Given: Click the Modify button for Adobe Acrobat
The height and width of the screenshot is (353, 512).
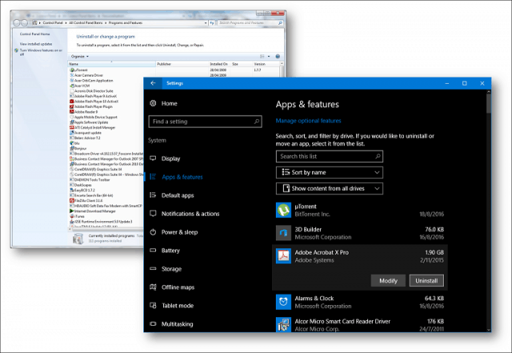Looking at the screenshot, I should [388, 280].
